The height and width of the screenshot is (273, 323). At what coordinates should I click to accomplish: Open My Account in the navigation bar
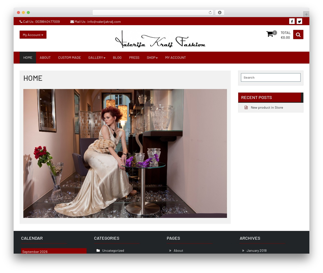point(175,58)
